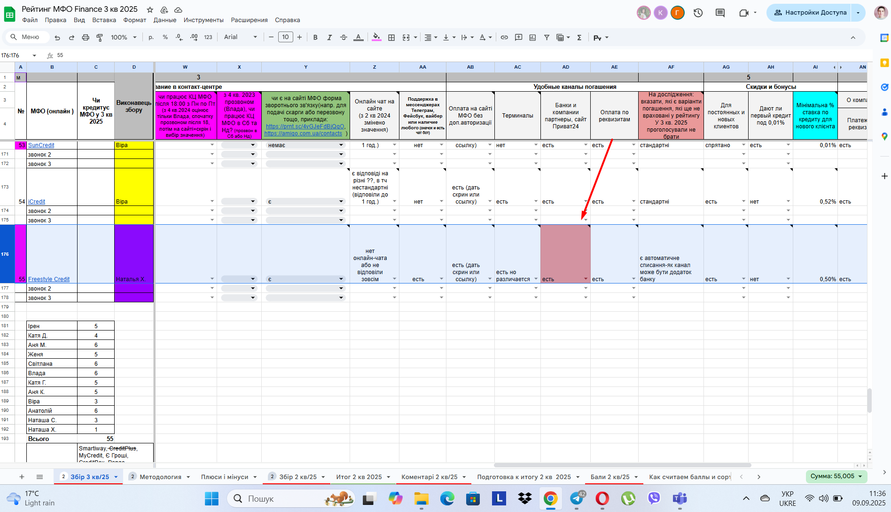Screen dimensions: 891x512
Task: Click the Insert link icon
Action: click(x=504, y=38)
